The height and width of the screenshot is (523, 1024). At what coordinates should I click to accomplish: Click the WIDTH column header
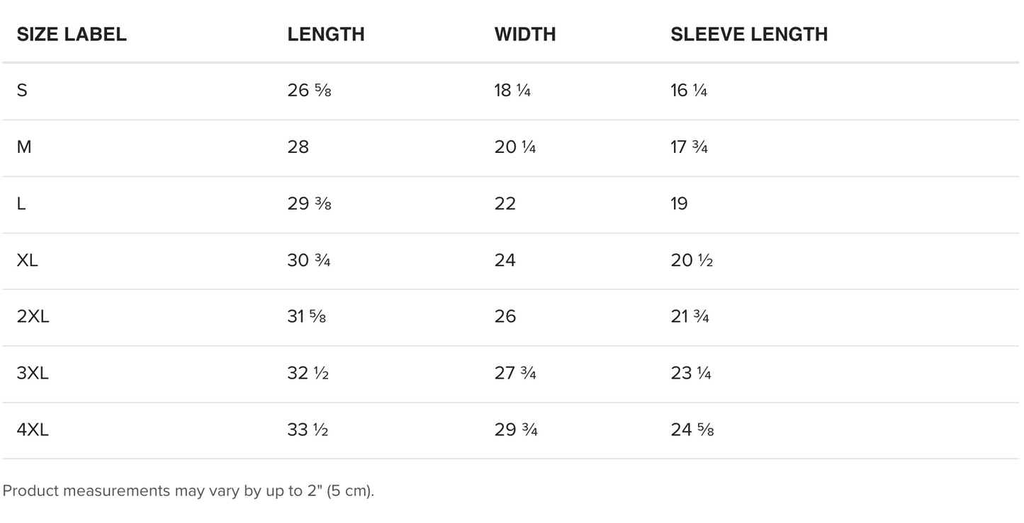tap(525, 34)
